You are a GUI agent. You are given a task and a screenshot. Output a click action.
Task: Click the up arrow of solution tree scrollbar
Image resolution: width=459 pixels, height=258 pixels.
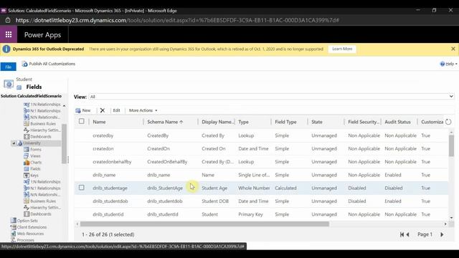(x=64, y=105)
